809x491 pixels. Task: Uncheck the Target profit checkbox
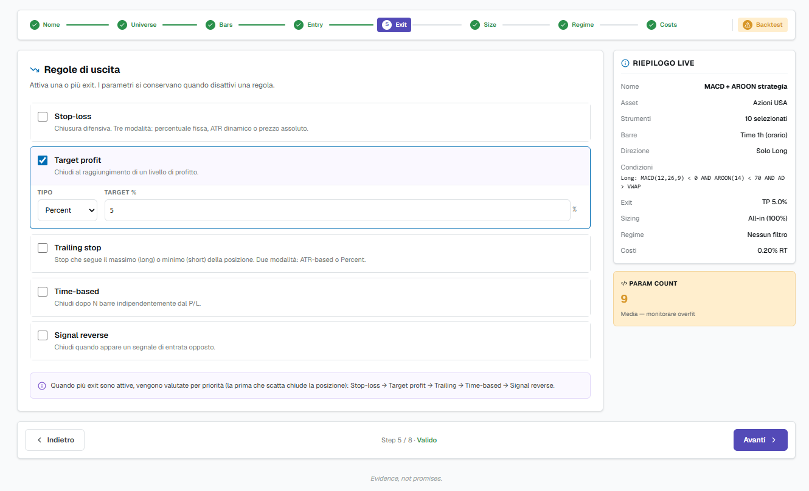pyautogui.click(x=43, y=160)
